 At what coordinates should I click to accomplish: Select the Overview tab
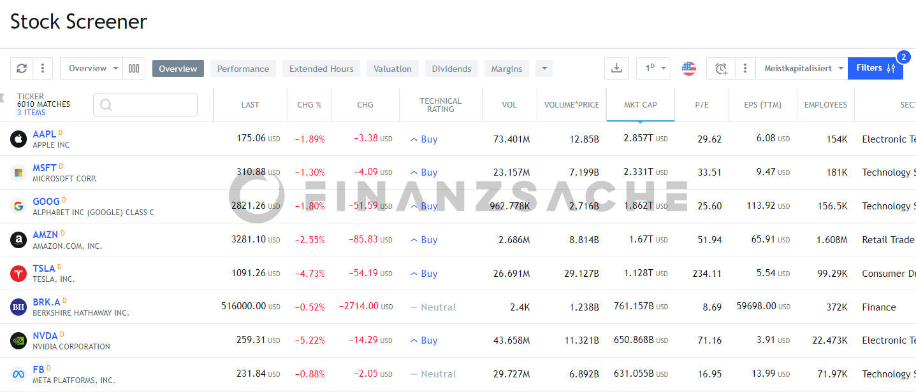click(x=178, y=69)
